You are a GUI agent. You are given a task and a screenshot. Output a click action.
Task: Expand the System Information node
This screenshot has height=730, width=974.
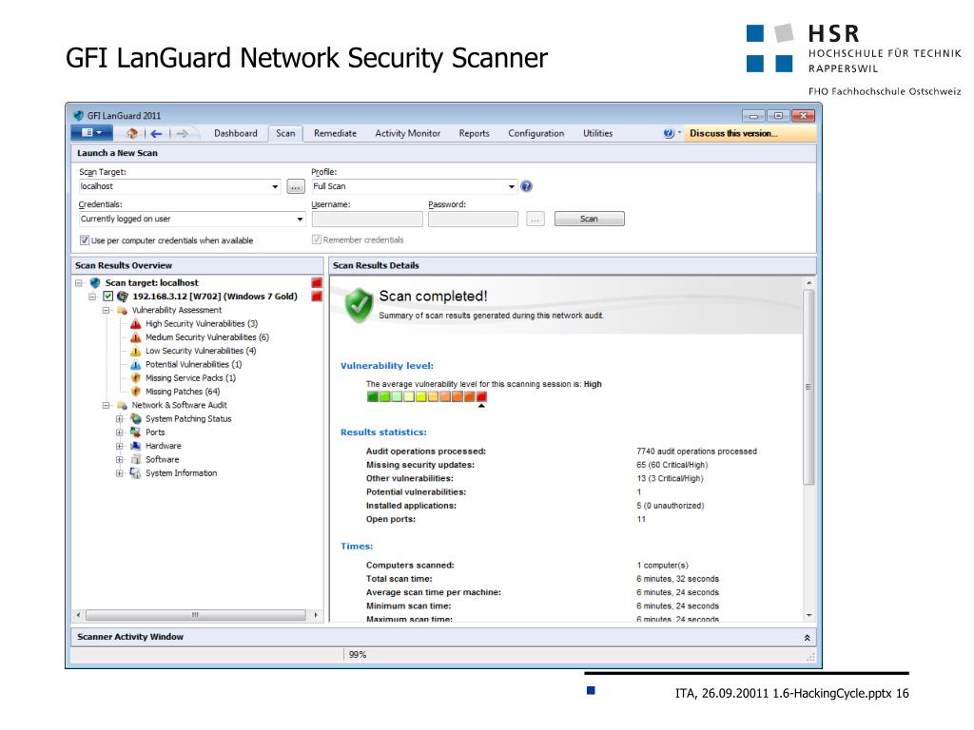coord(120,473)
